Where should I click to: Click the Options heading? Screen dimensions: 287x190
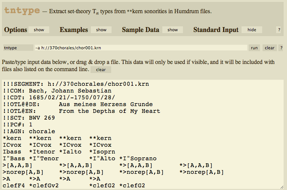pyautogui.click(x=15, y=30)
